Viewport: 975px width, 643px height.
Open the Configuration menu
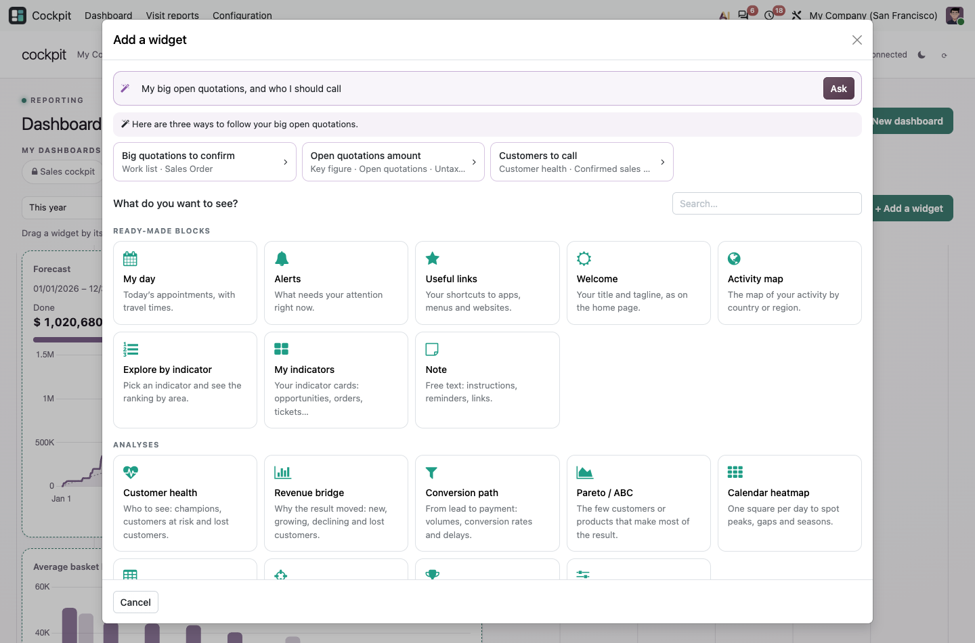(x=242, y=16)
